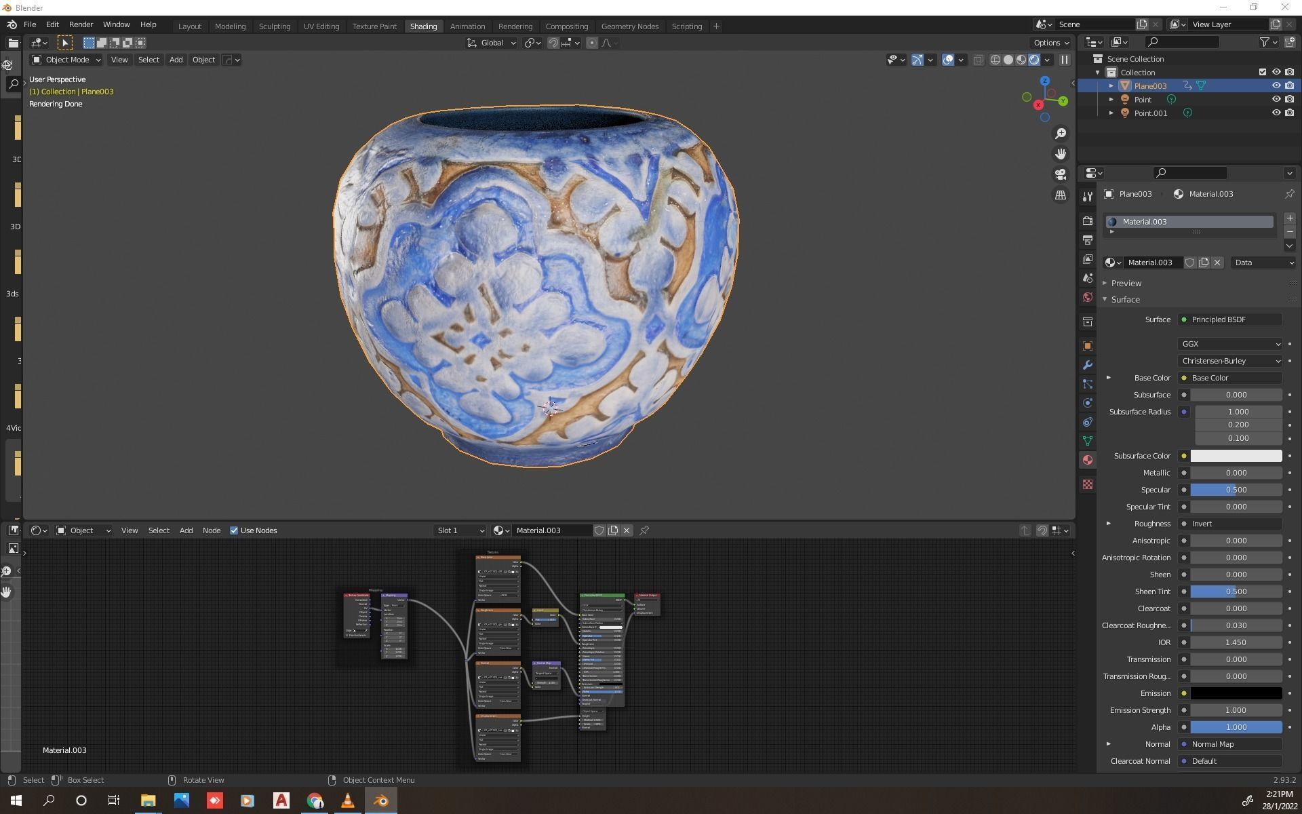Open the GGX distribution dropdown

coord(1229,344)
